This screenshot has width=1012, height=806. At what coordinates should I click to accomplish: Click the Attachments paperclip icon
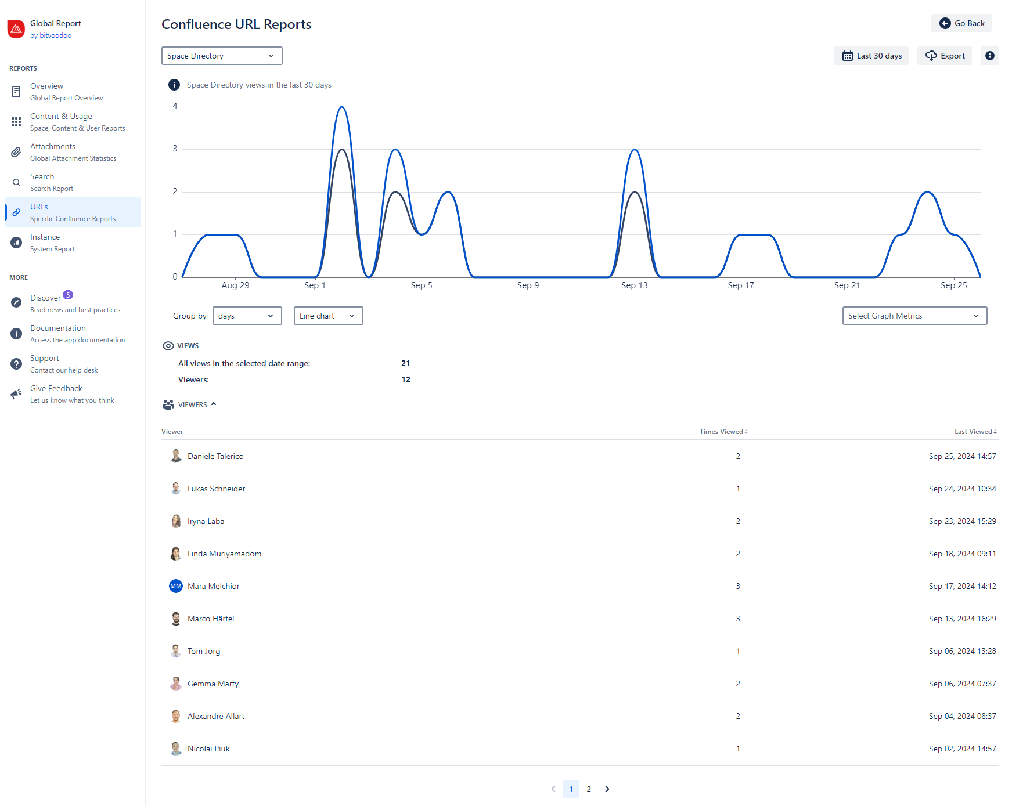[x=16, y=152]
